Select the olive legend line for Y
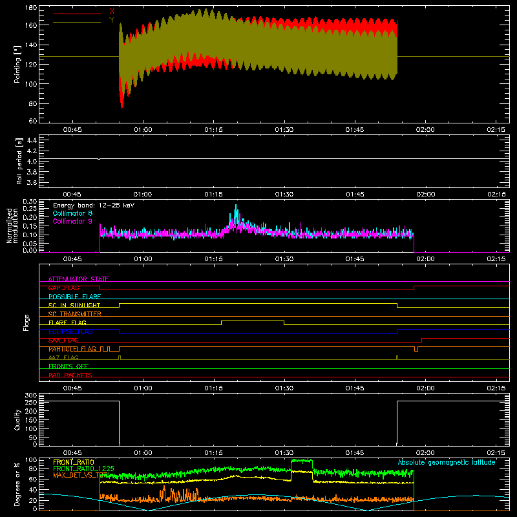This screenshot has width=517, height=517. [77, 22]
